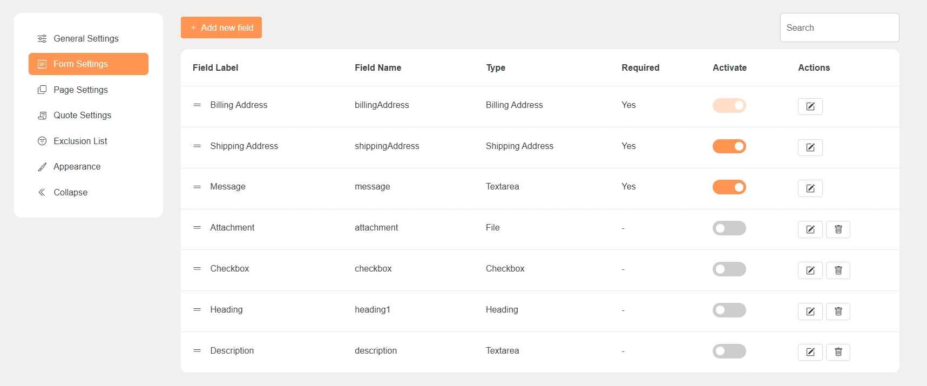Open the Appearance settings page
Image resolution: width=927 pixels, height=386 pixels.
77,167
